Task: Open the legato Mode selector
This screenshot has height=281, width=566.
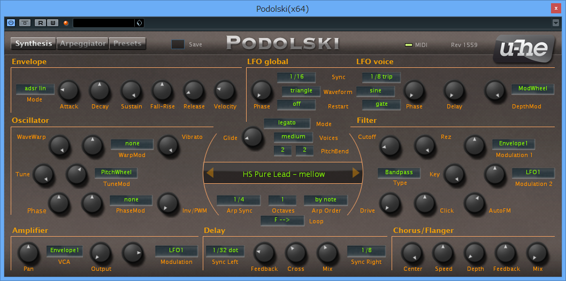Action: (x=287, y=123)
